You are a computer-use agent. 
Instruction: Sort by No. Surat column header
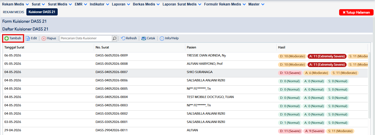(140, 47)
